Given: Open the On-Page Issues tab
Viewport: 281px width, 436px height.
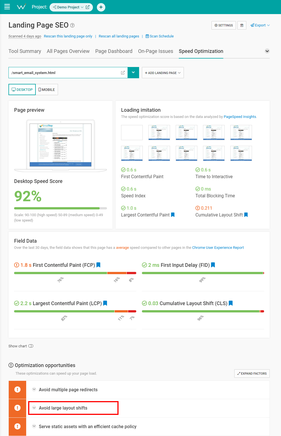Looking at the screenshot, I should coord(155,51).
